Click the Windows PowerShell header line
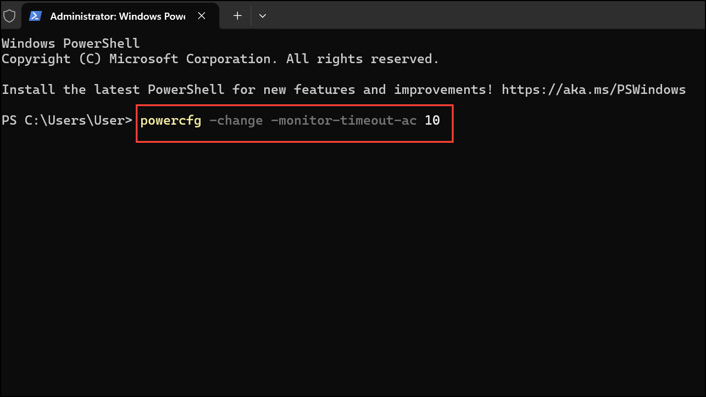 point(71,43)
